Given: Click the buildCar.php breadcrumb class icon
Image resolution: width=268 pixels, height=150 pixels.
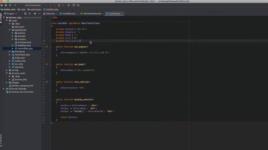Looking at the screenshot, I should 44,10.
